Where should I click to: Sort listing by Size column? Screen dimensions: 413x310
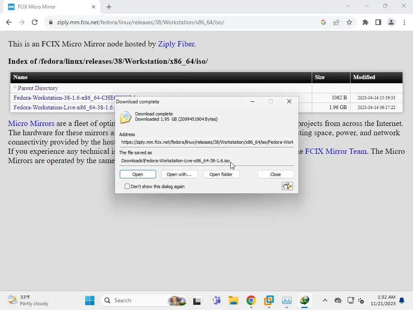319,77
